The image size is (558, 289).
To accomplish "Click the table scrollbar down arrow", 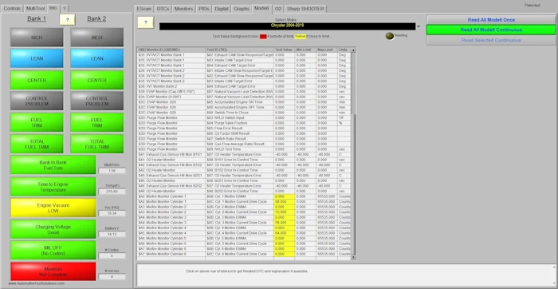I will (353, 257).
